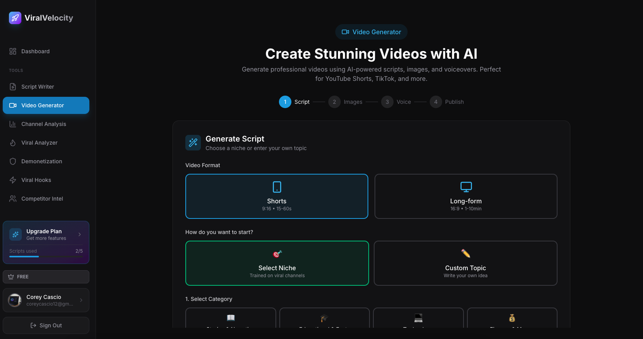Select the money bag category card
Viewport: 643px width, 339px height.
point(512,318)
